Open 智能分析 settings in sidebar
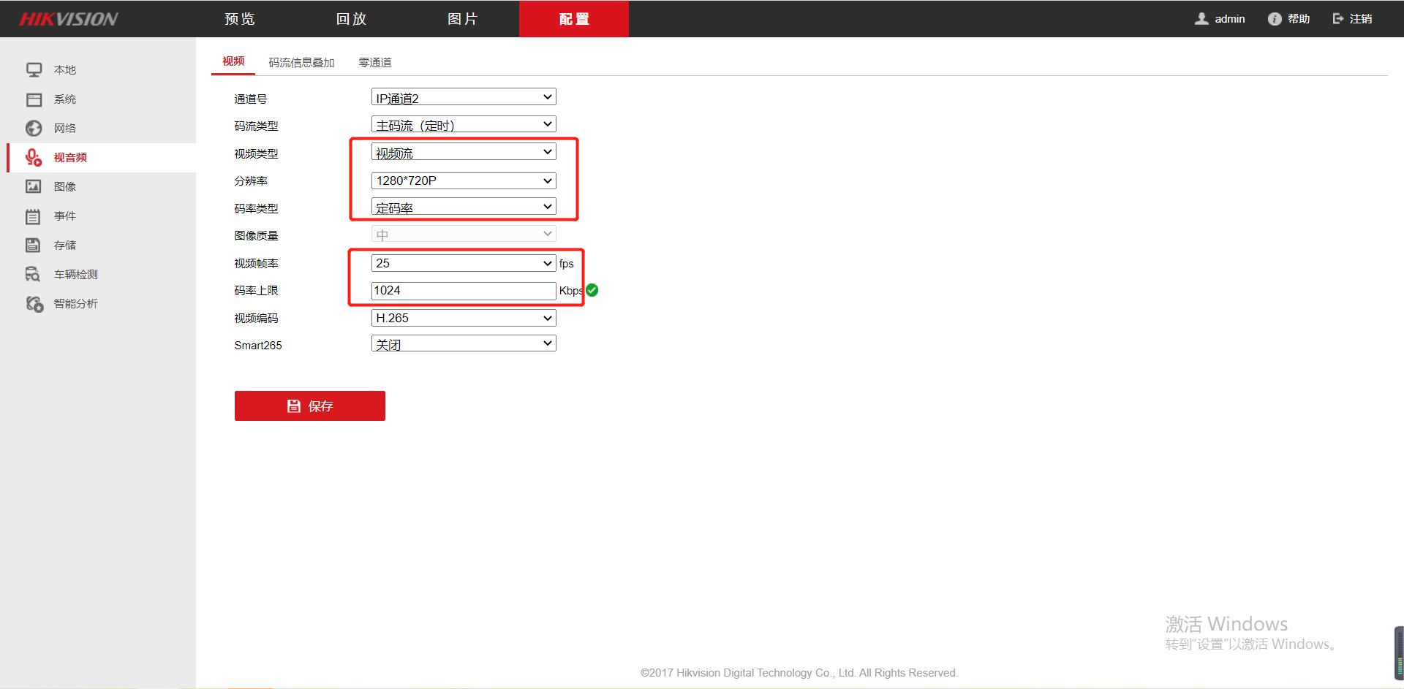1404x689 pixels. (x=76, y=304)
